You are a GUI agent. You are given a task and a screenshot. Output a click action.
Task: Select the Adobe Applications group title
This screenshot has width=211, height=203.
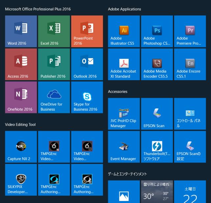(125, 9)
